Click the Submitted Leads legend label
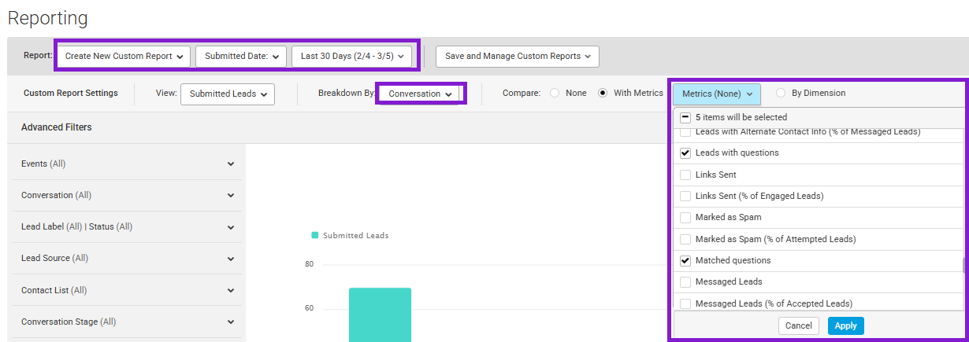The height and width of the screenshot is (342, 969). pyautogui.click(x=356, y=235)
